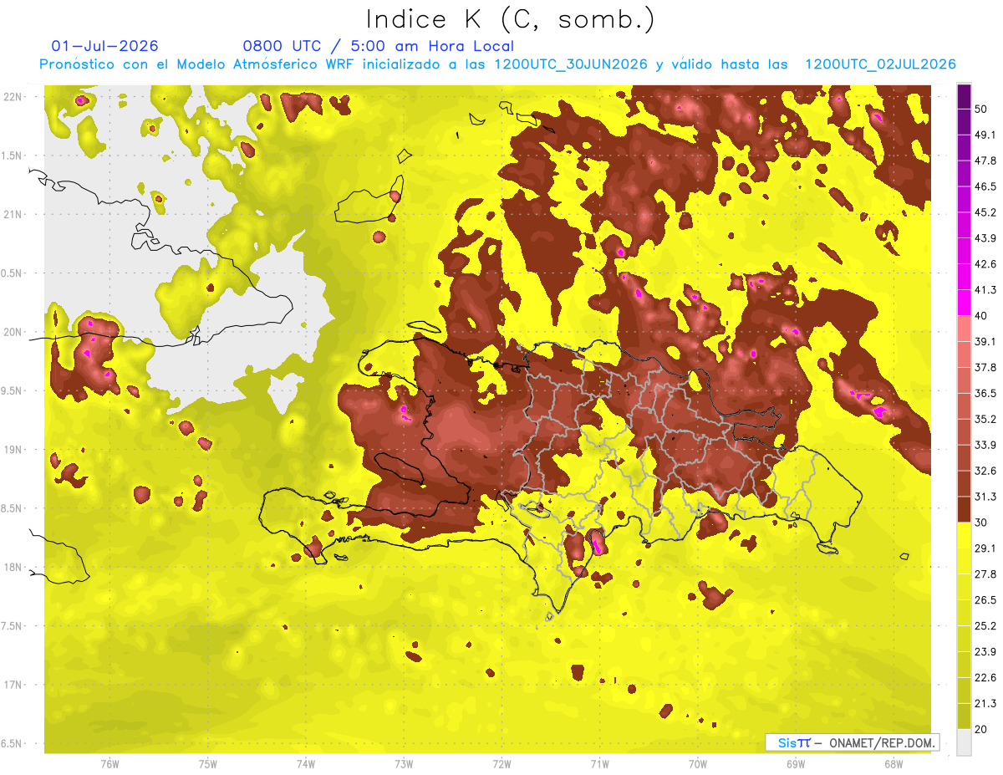The image size is (1003, 775).
Task: Click the '39.1' colorbar label
Action: [x=985, y=341]
